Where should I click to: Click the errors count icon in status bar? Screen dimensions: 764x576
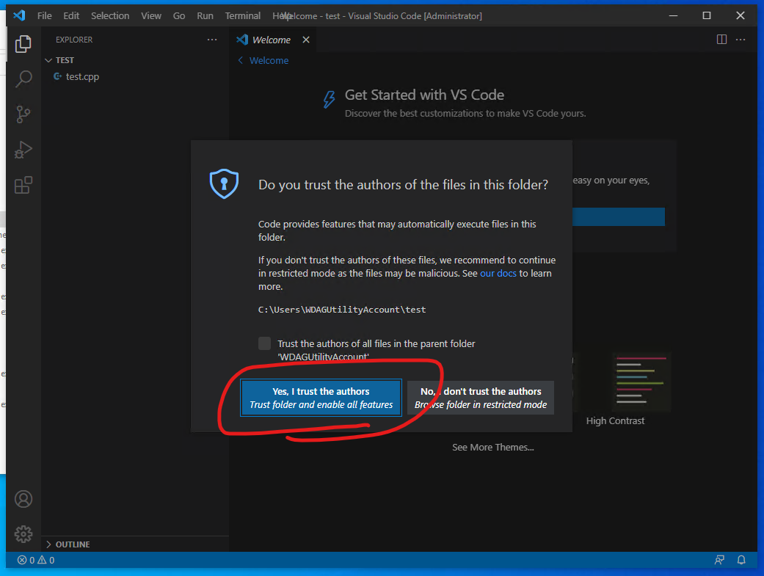pos(22,560)
